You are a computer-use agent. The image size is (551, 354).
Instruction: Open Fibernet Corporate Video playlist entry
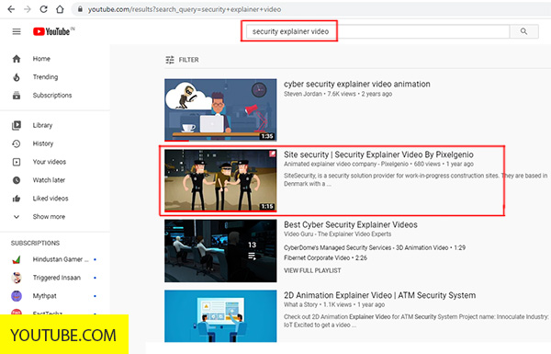tap(325, 258)
